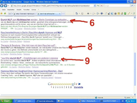Click the Google search input field
Viewport: 137px width, 103px height.
(117, 6)
